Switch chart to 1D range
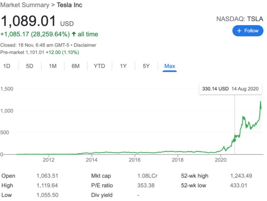 pos(7,66)
